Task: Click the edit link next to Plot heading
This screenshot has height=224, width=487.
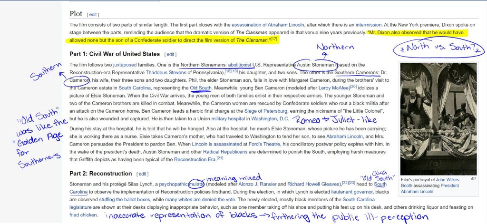Action: pos(93,15)
